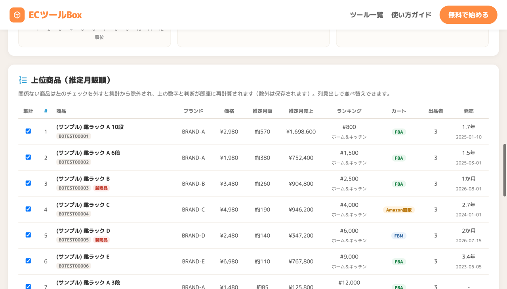Click release date 2023-05-05
The image size is (507, 289).
[x=469, y=267]
